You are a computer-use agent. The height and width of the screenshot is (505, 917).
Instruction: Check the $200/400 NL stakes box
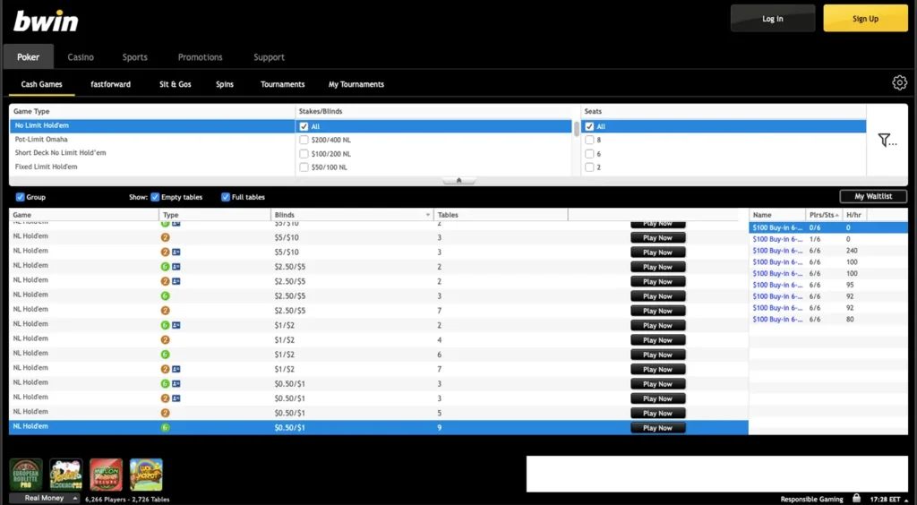point(304,141)
